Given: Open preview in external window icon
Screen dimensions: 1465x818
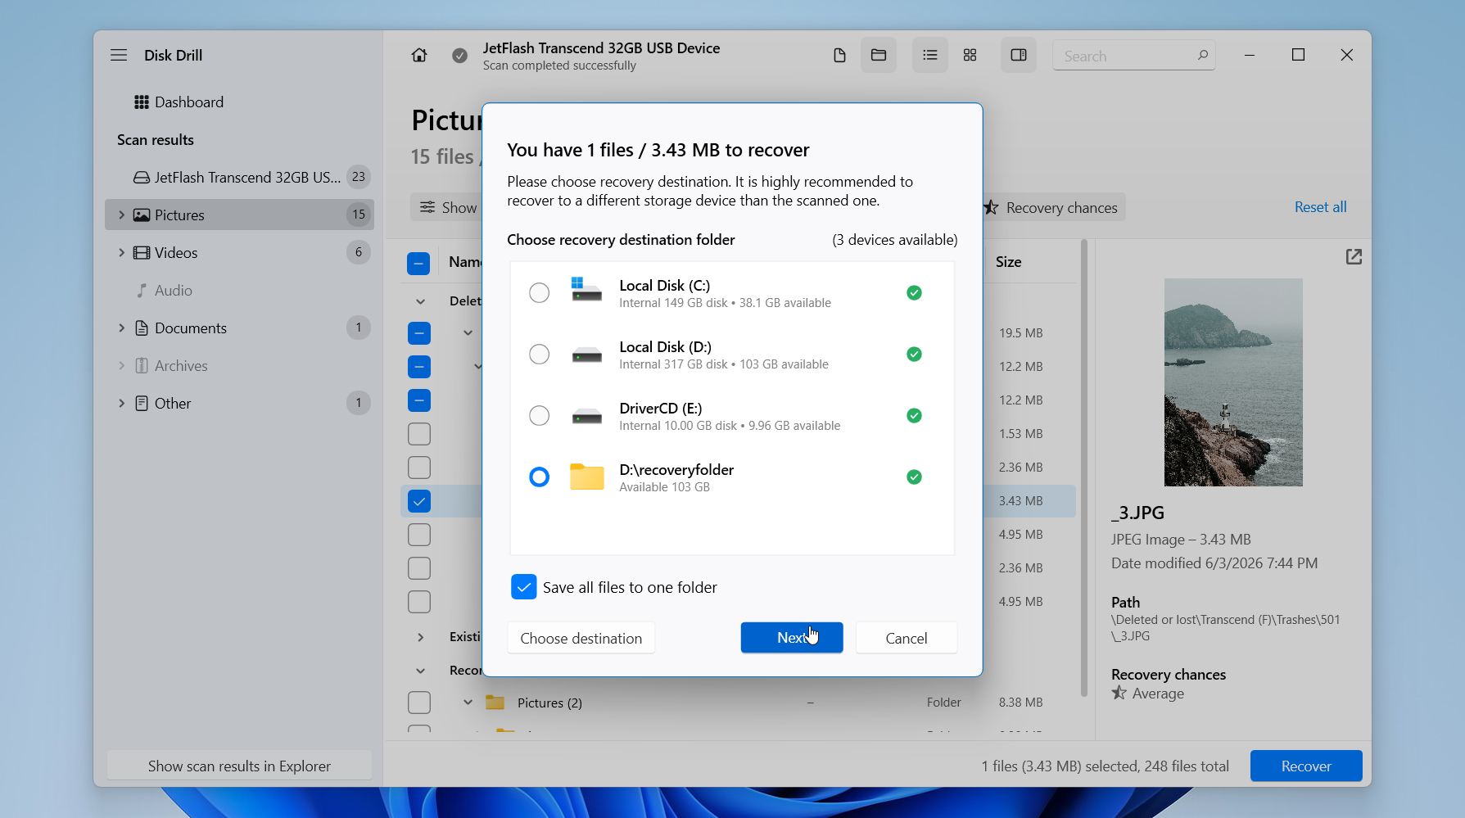Looking at the screenshot, I should 1354,257.
